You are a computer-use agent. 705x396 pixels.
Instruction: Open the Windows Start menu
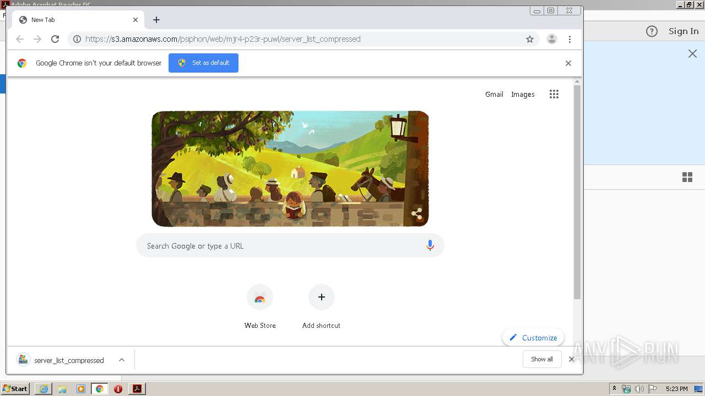[15, 389]
